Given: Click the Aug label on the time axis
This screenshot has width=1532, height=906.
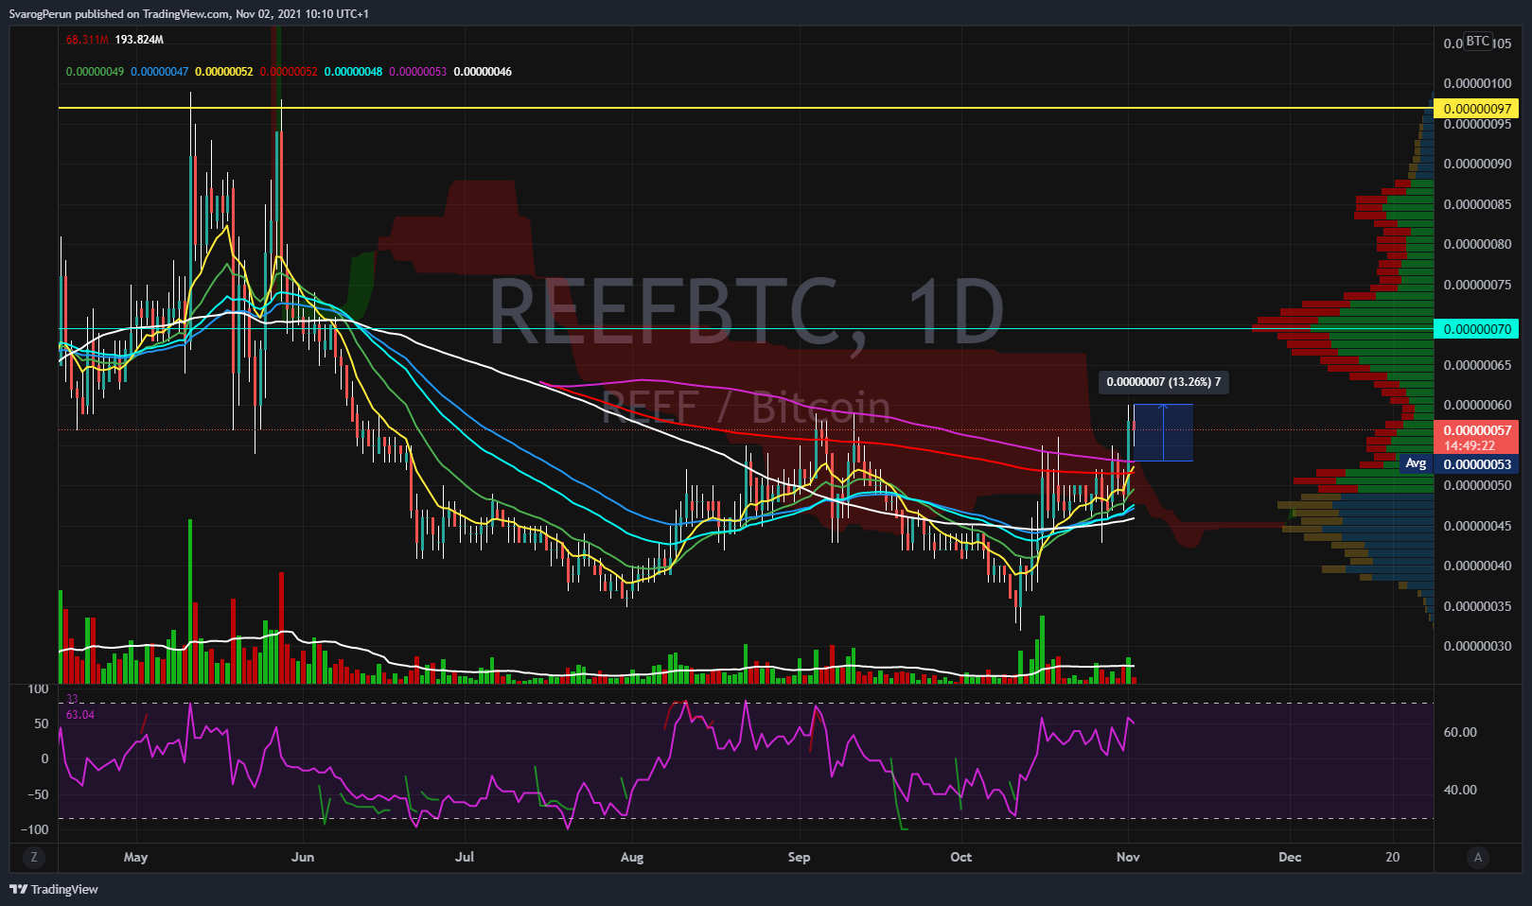Looking at the screenshot, I should point(632,857).
